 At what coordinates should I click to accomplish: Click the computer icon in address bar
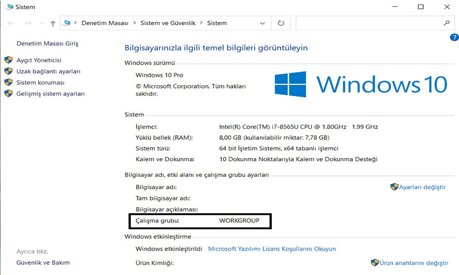tap(67, 23)
